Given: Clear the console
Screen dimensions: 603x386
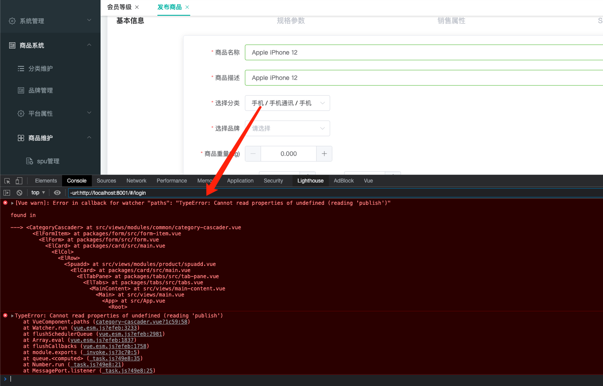Looking at the screenshot, I should click(x=19, y=193).
